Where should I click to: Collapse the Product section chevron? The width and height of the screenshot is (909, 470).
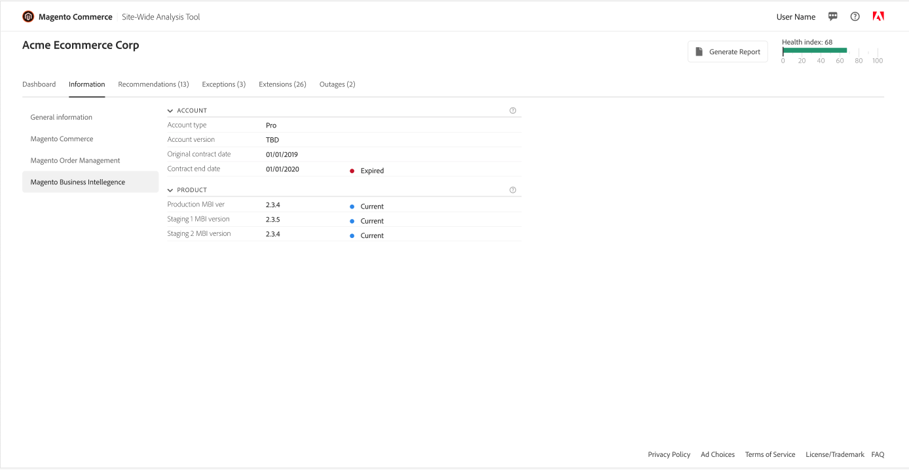[x=170, y=190]
